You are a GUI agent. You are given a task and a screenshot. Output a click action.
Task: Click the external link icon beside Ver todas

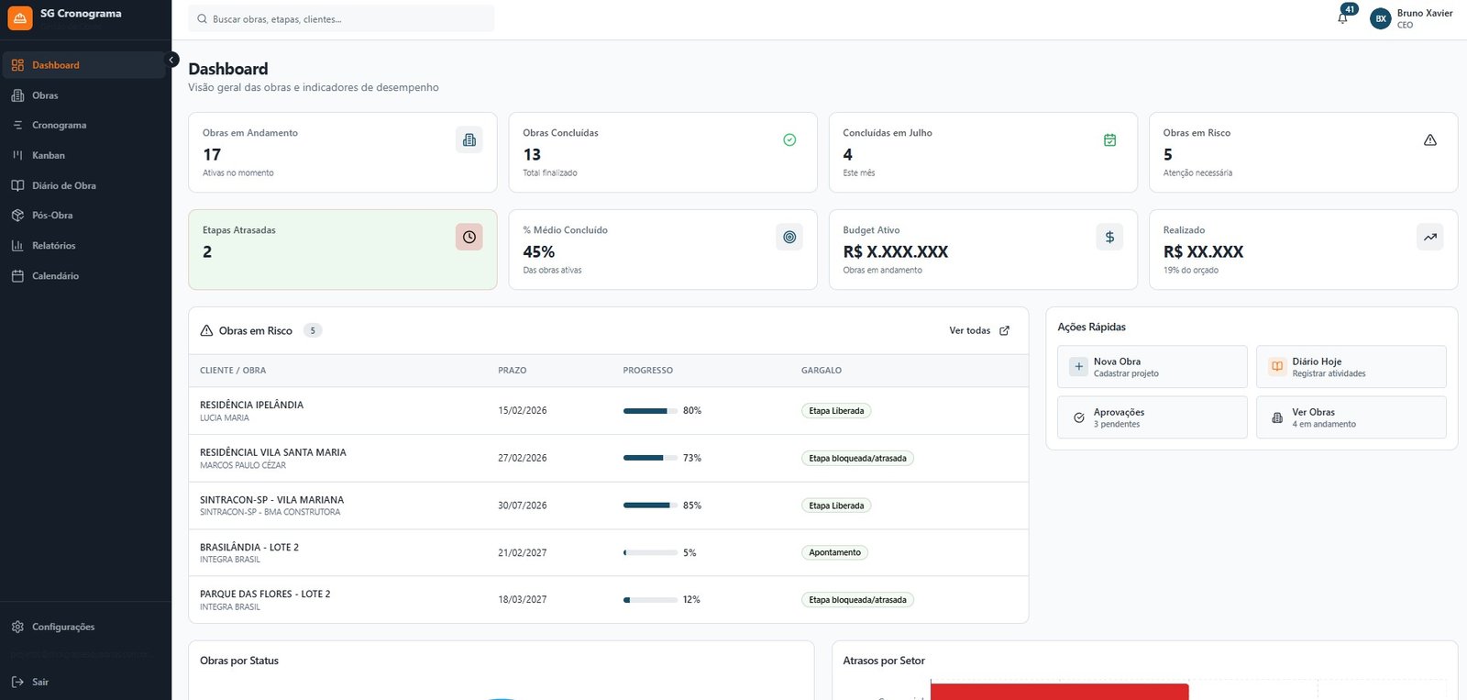pyautogui.click(x=1004, y=330)
